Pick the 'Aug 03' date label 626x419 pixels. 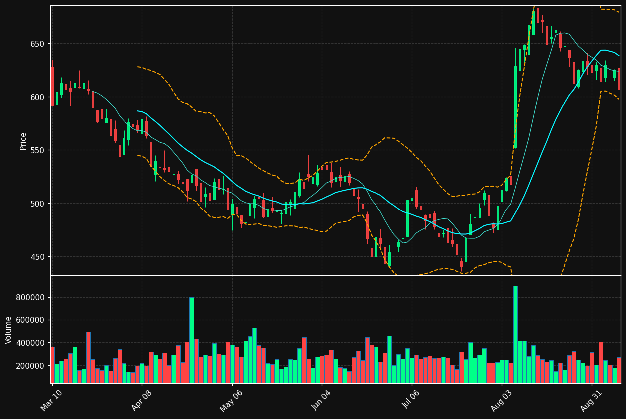pos(501,400)
